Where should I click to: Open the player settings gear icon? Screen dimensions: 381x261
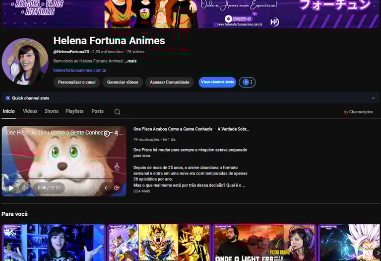coord(117,188)
